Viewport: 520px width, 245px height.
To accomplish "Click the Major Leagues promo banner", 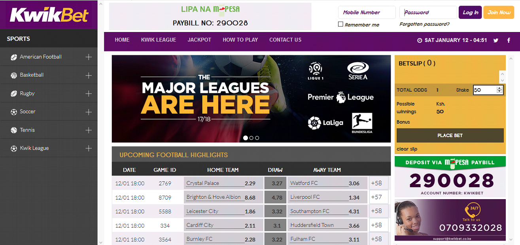I will [x=251, y=99].
